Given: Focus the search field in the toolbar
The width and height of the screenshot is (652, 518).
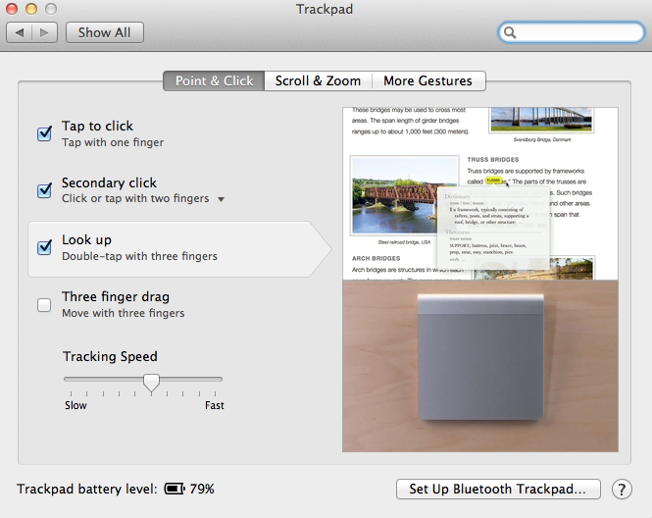Looking at the screenshot, I should [x=572, y=32].
